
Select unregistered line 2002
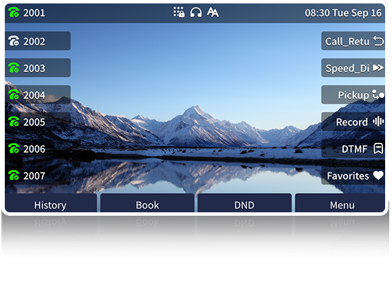pos(38,41)
